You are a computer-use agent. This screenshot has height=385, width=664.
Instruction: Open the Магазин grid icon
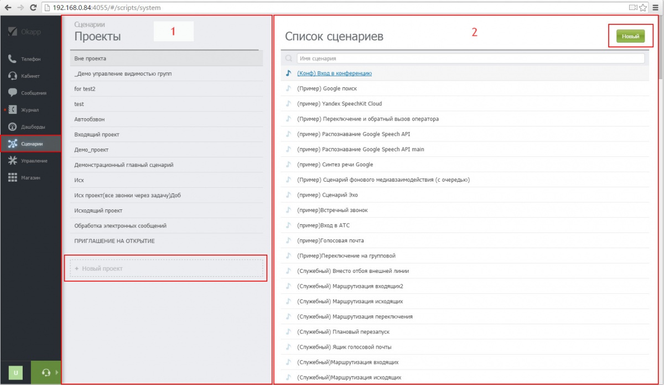pos(13,178)
